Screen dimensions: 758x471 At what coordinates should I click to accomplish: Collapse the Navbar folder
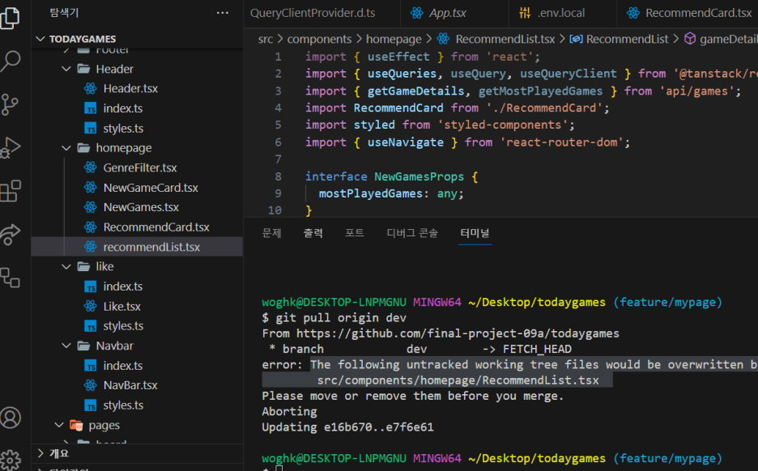click(66, 346)
